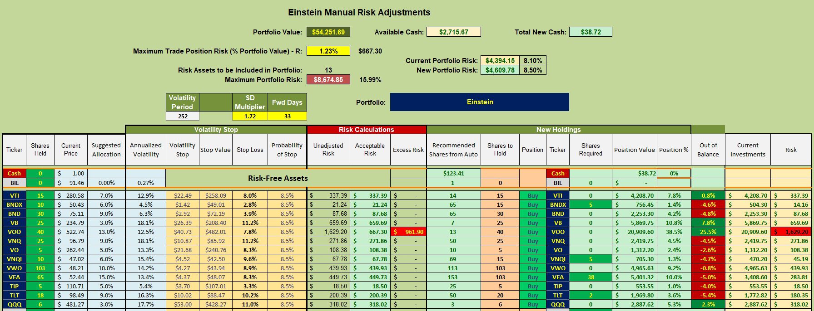Click VOO out of balance 25.5%
The height and width of the screenshot is (311, 814).
[708, 232]
